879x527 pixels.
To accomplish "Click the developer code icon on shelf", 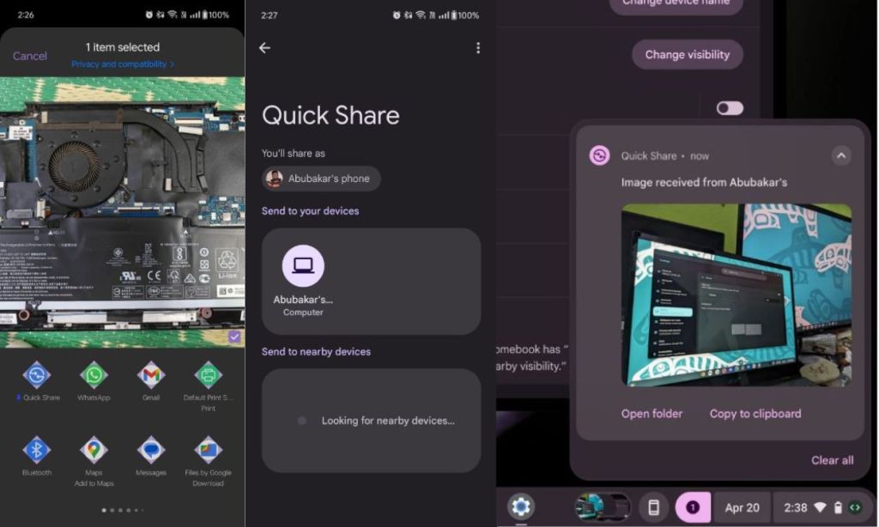I will 856,508.
